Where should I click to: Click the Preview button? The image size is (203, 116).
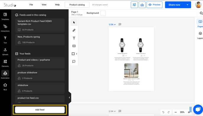pyautogui.click(x=154, y=5)
